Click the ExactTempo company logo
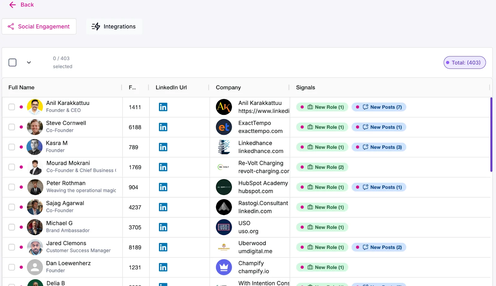496x286 pixels. [x=224, y=127]
